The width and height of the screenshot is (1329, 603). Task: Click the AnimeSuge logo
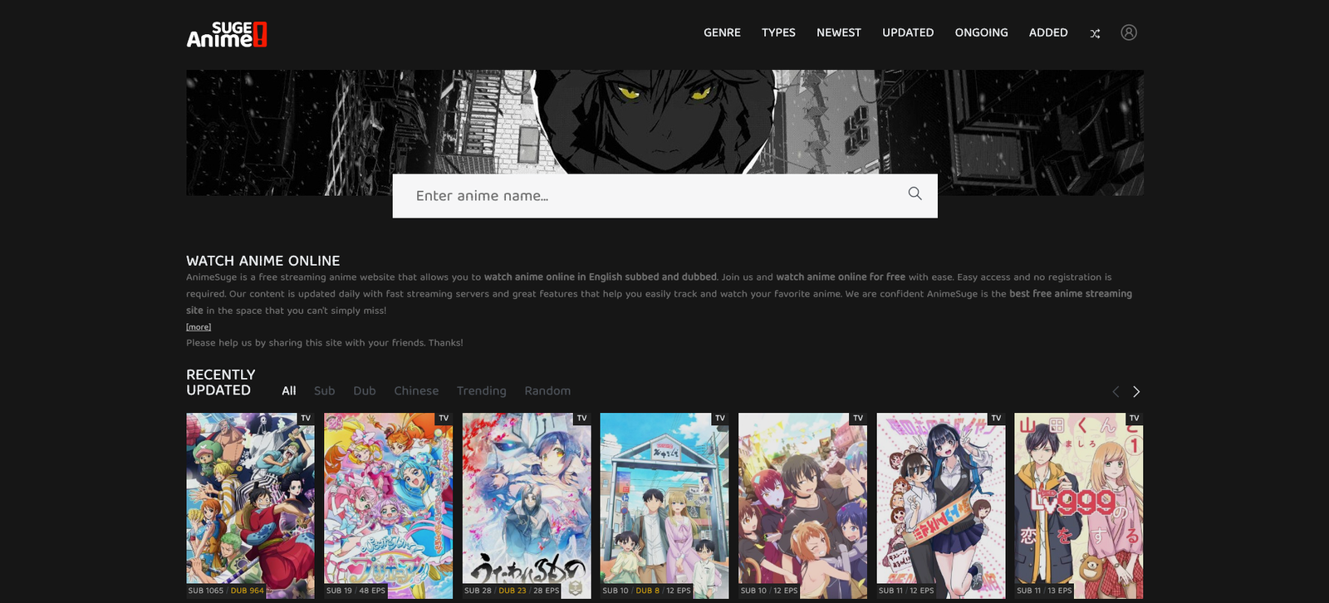tap(227, 34)
